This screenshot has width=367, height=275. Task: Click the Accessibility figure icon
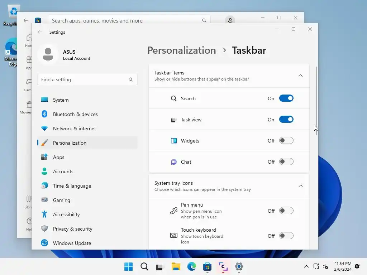coord(44,214)
